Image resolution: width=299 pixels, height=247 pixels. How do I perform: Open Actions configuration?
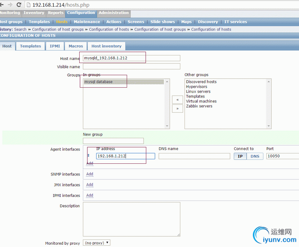click(114, 22)
